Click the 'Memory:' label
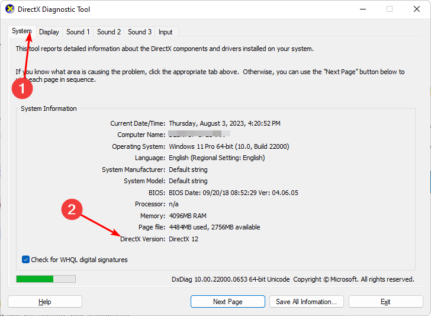The height and width of the screenshot is (316, 431). (153, 216)
